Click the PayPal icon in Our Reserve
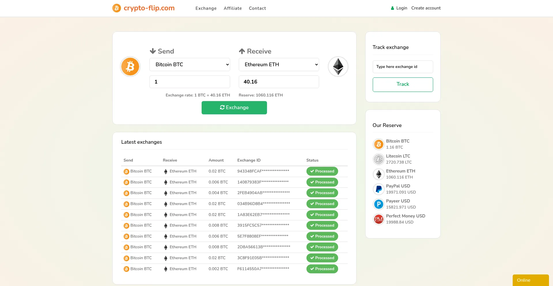Image resolution: width=553 pixels, height=286 pixels. click(378, 189)
